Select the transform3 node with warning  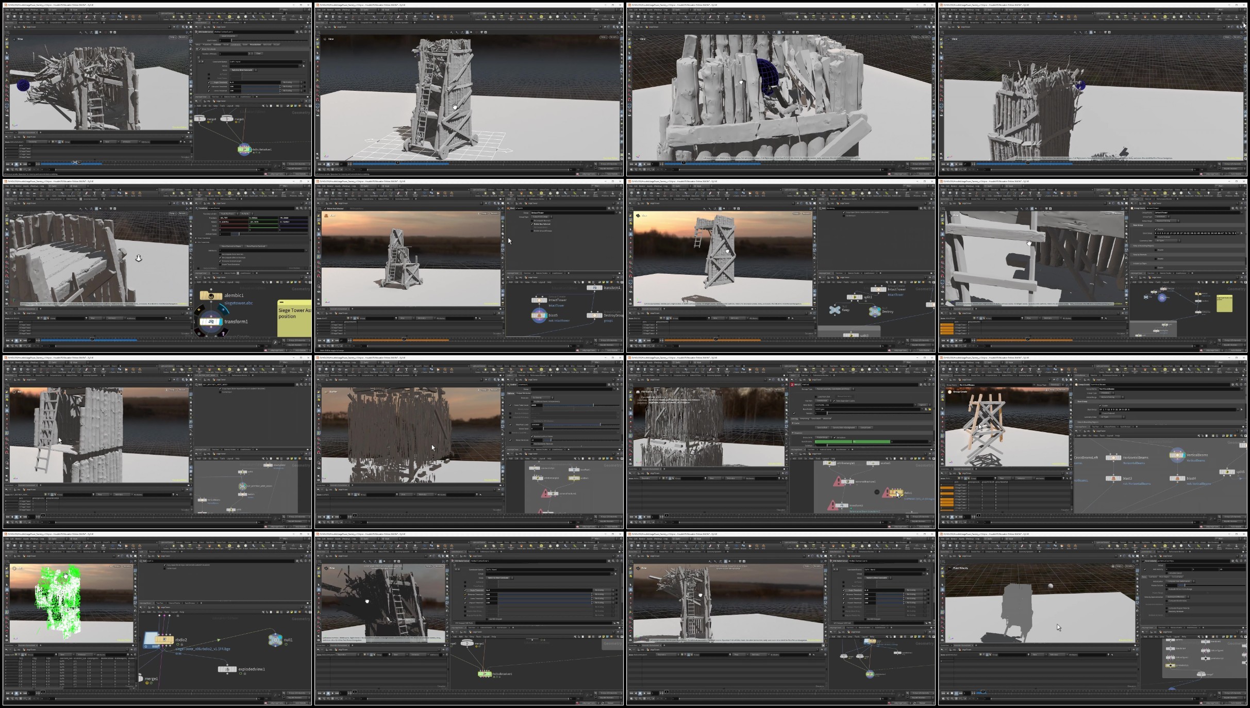coord(842,505)
